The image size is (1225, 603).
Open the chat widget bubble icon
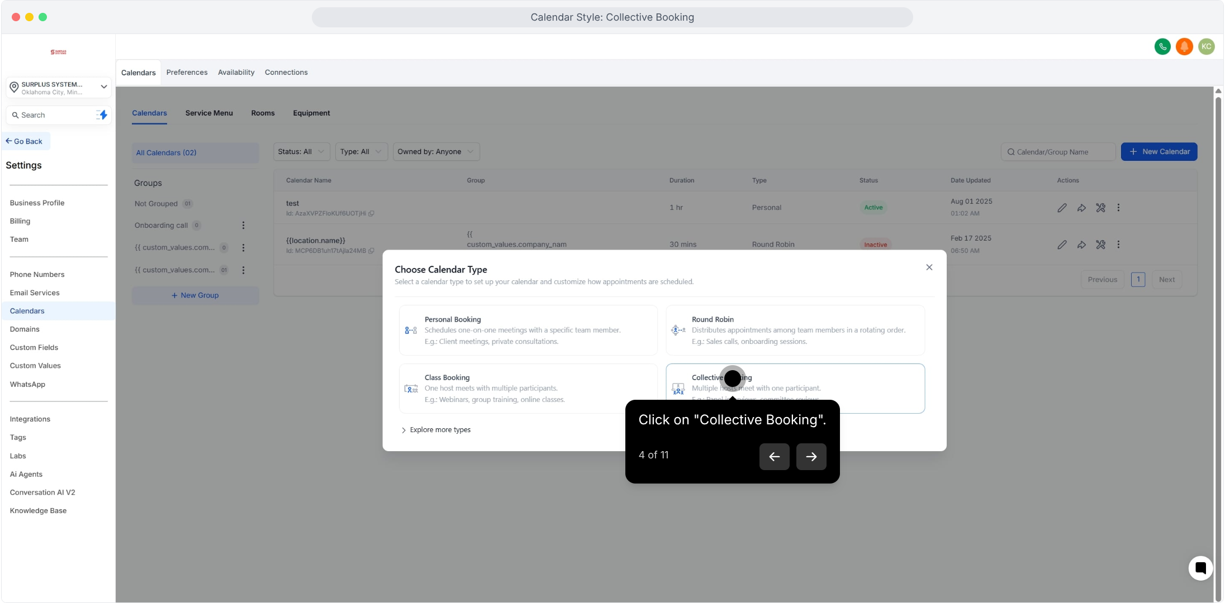point(1200,568)
